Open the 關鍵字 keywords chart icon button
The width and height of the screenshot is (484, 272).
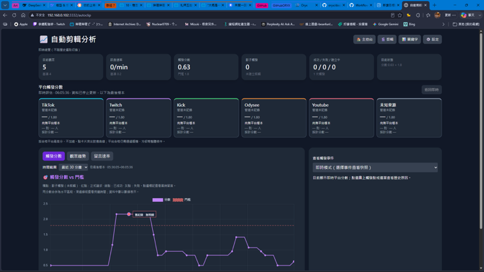click(409, 40)
